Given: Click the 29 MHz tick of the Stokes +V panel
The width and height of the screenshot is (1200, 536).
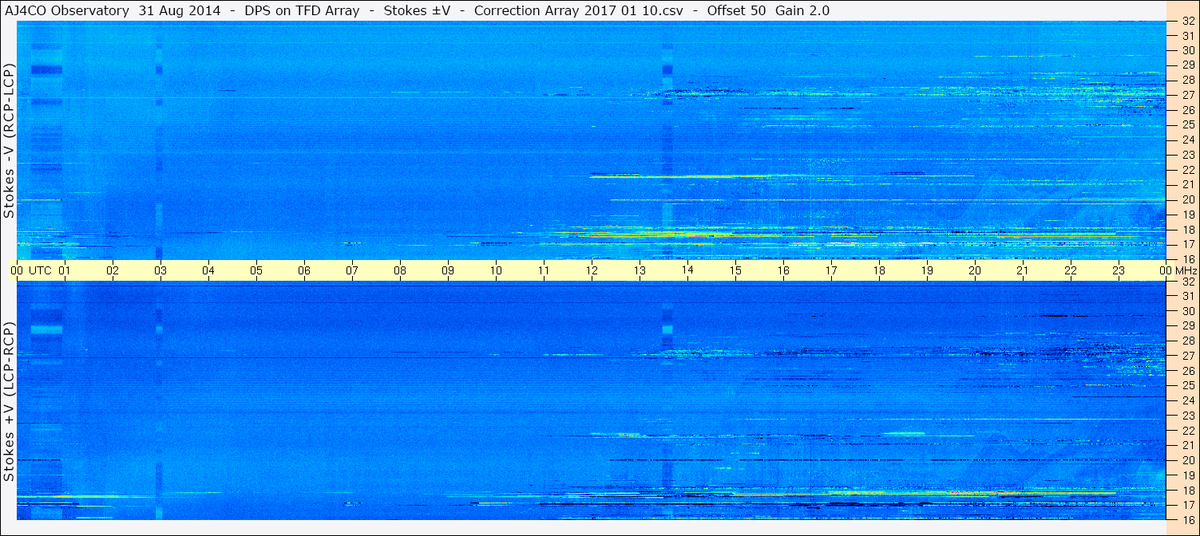Looking at the screenshot, I should (x=1187, y=326).
